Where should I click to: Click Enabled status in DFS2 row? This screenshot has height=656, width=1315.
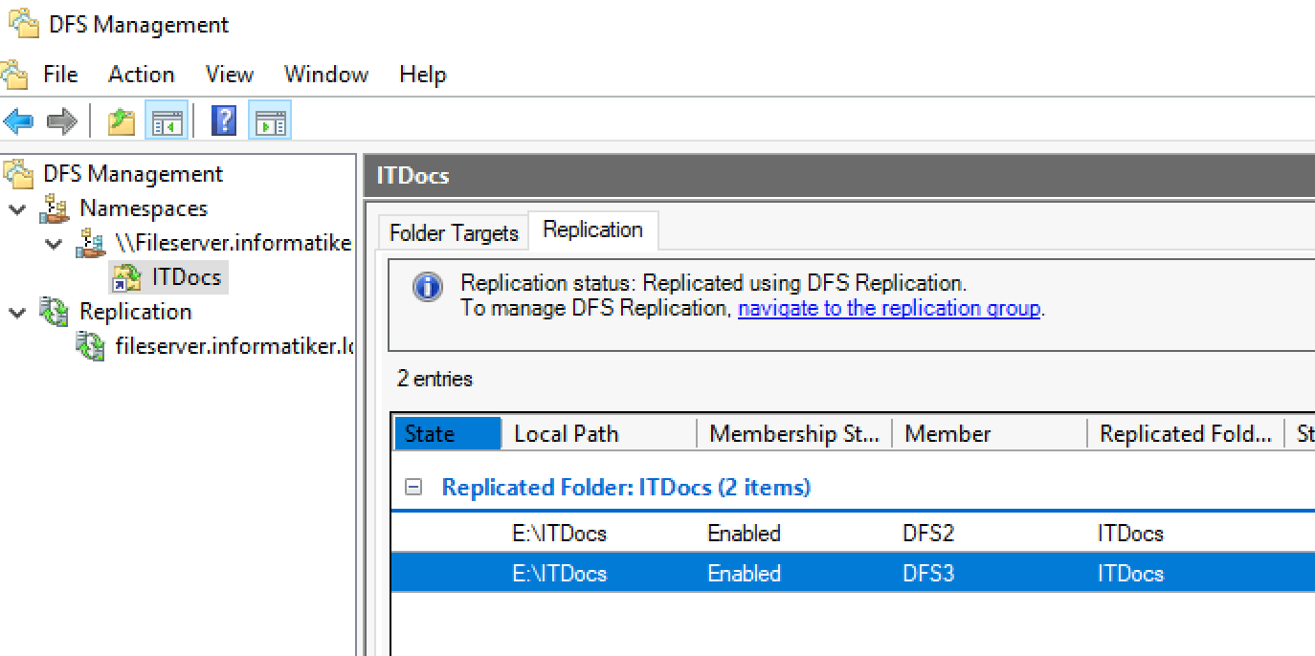tap(744, 533)
